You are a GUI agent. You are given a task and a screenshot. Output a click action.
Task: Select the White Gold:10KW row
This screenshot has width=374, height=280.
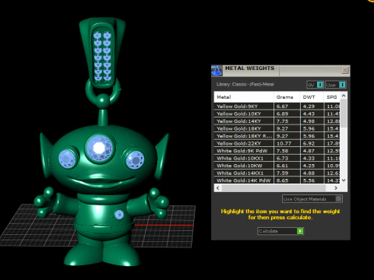277,166
